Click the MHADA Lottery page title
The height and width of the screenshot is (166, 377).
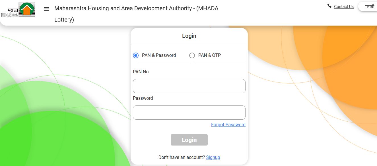point(137,14)
